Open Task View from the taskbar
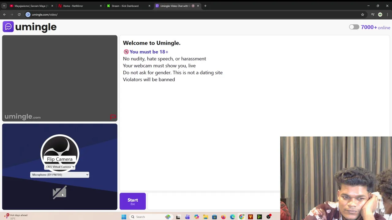 pos(178,217)
